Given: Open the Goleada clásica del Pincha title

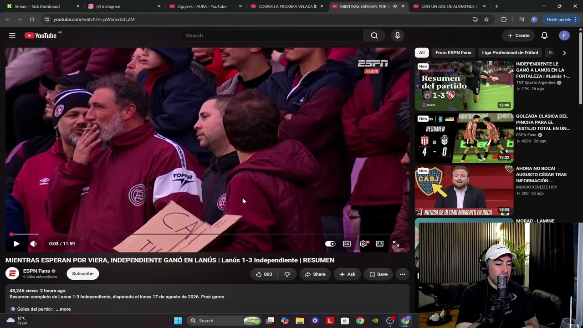Looking at the screenshot, I should 543,122.
